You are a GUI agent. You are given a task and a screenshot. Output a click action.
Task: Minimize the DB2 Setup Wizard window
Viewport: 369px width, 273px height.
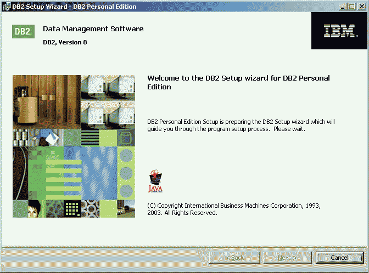[342, 6]
